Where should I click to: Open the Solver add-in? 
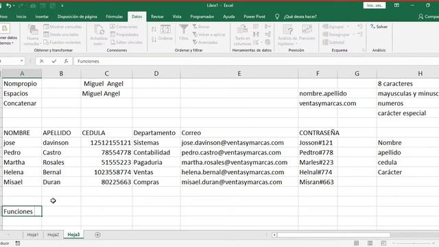(x=379, y=27)
